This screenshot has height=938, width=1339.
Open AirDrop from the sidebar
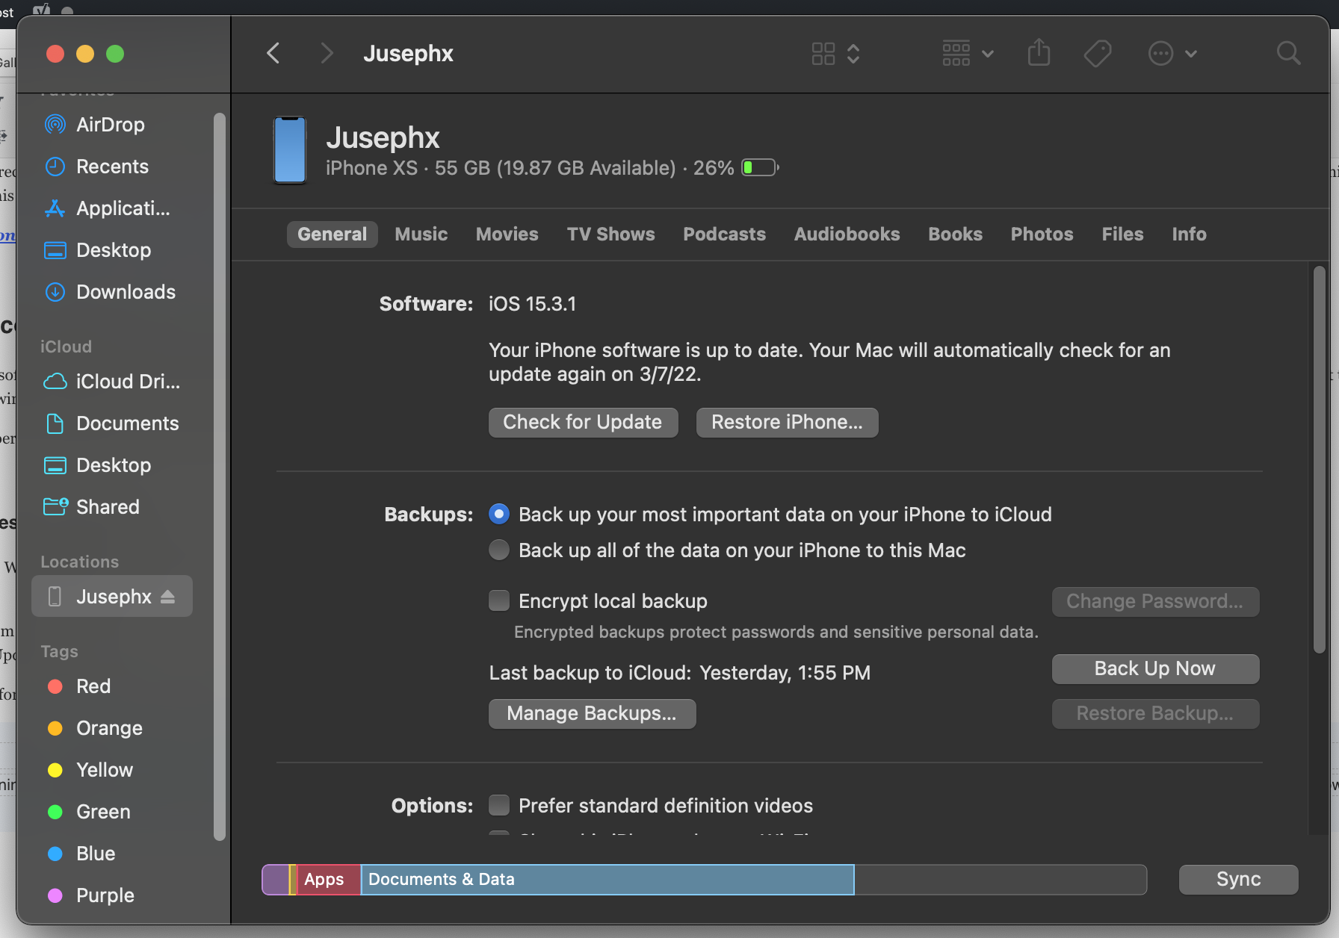pyautogui.click(x=110, y=125)
